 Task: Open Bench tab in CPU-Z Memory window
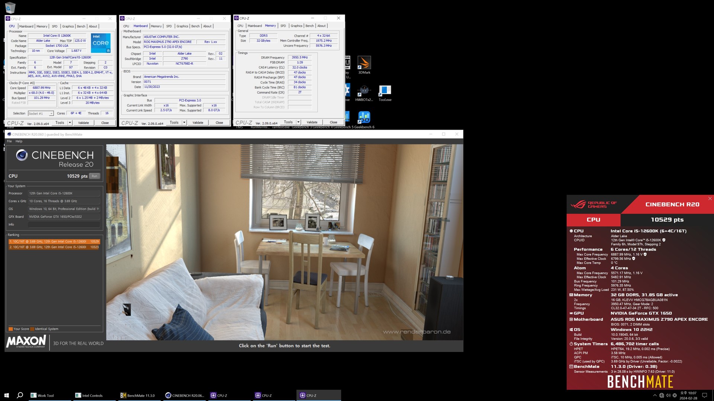tap(309, 26)
